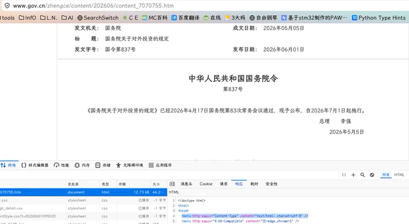This screenshot has height=224, width=409.
Task: Click the pause recording icon in network toolbar
Action: [x=344, y=175]
